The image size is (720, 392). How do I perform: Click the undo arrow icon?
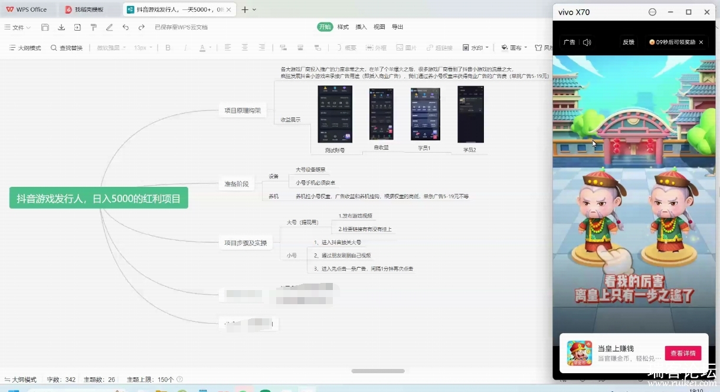pos(126,27)
